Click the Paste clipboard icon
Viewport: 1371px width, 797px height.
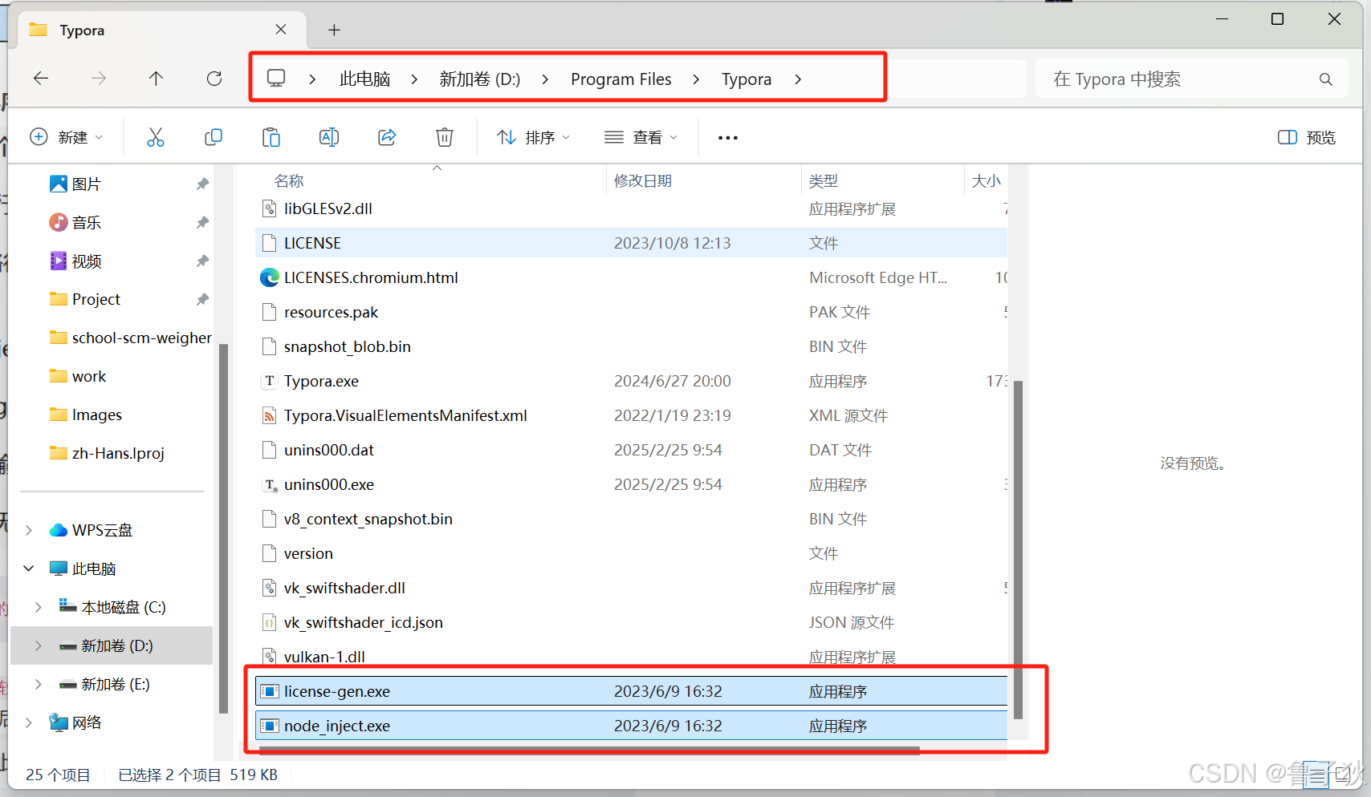point(271,137)
